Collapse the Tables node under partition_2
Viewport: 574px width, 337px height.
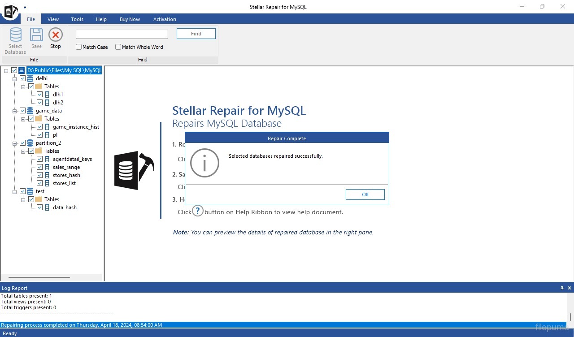[x=23, y=151]
